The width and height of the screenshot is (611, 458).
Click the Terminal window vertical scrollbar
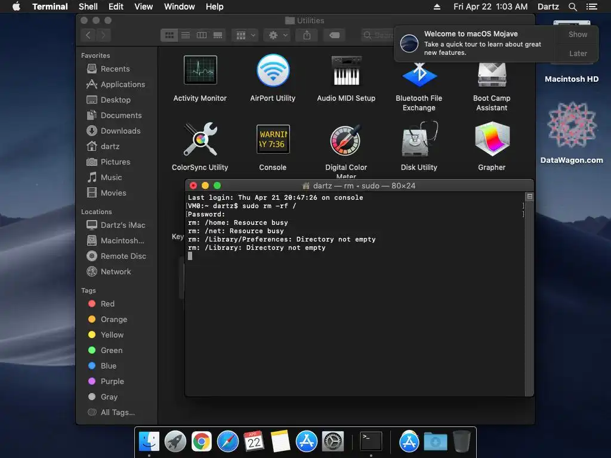pos(529,294)
